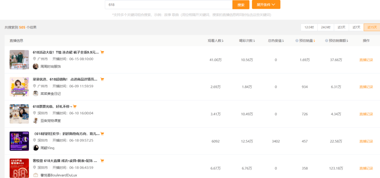
Task: Click the cart icon beside the 菜菜优选 title
Action: click(x=102, y=79)
